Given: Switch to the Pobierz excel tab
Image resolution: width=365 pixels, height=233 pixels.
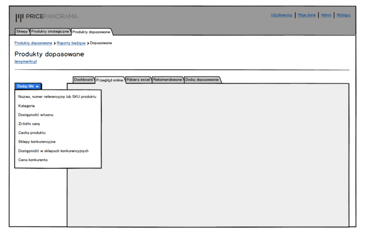Looking at the screenshot, I should (138, 80).
